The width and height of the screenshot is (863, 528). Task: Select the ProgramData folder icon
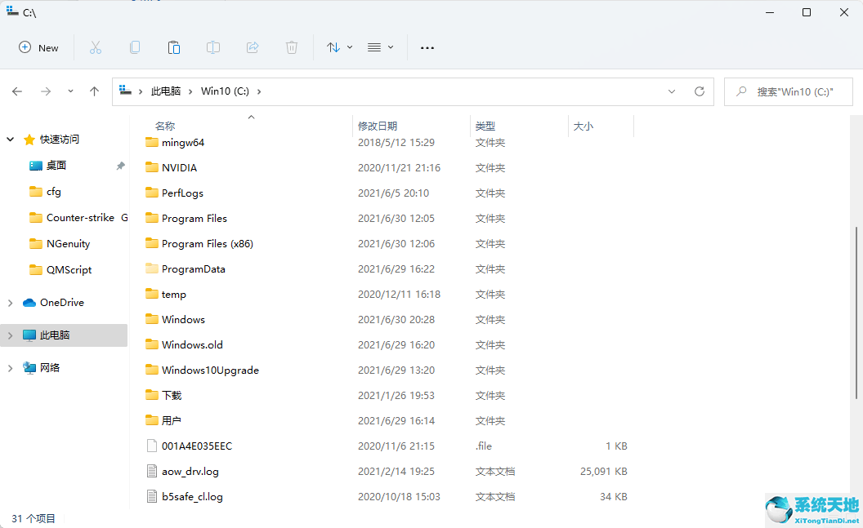coord(152,268)
